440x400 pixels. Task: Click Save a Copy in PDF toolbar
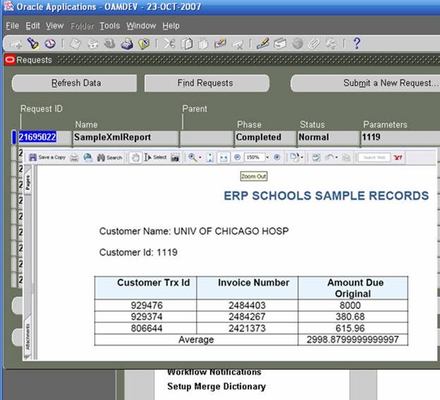[47, 157]
